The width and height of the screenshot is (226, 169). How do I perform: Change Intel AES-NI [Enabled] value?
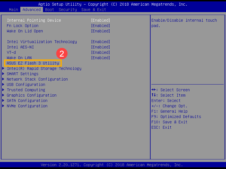tap(101, 47)
